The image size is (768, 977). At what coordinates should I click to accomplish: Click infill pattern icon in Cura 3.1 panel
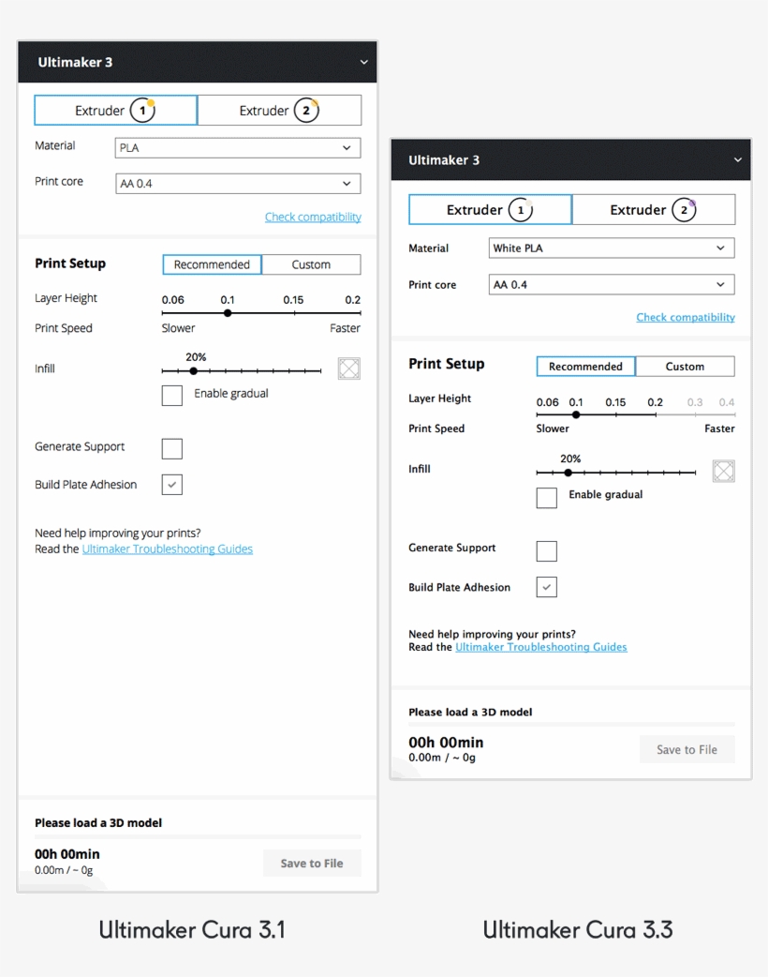coord(348,368)
